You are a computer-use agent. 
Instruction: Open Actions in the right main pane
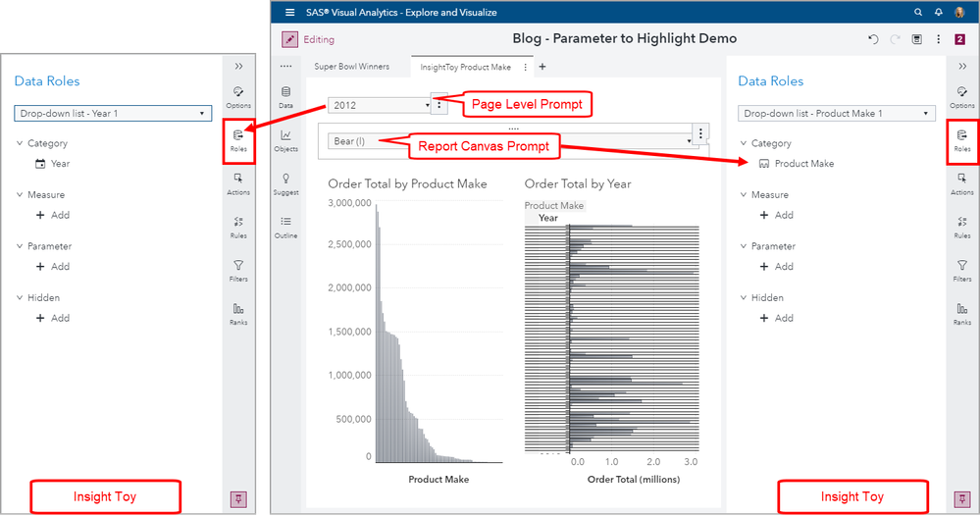[x=962, y=184]
